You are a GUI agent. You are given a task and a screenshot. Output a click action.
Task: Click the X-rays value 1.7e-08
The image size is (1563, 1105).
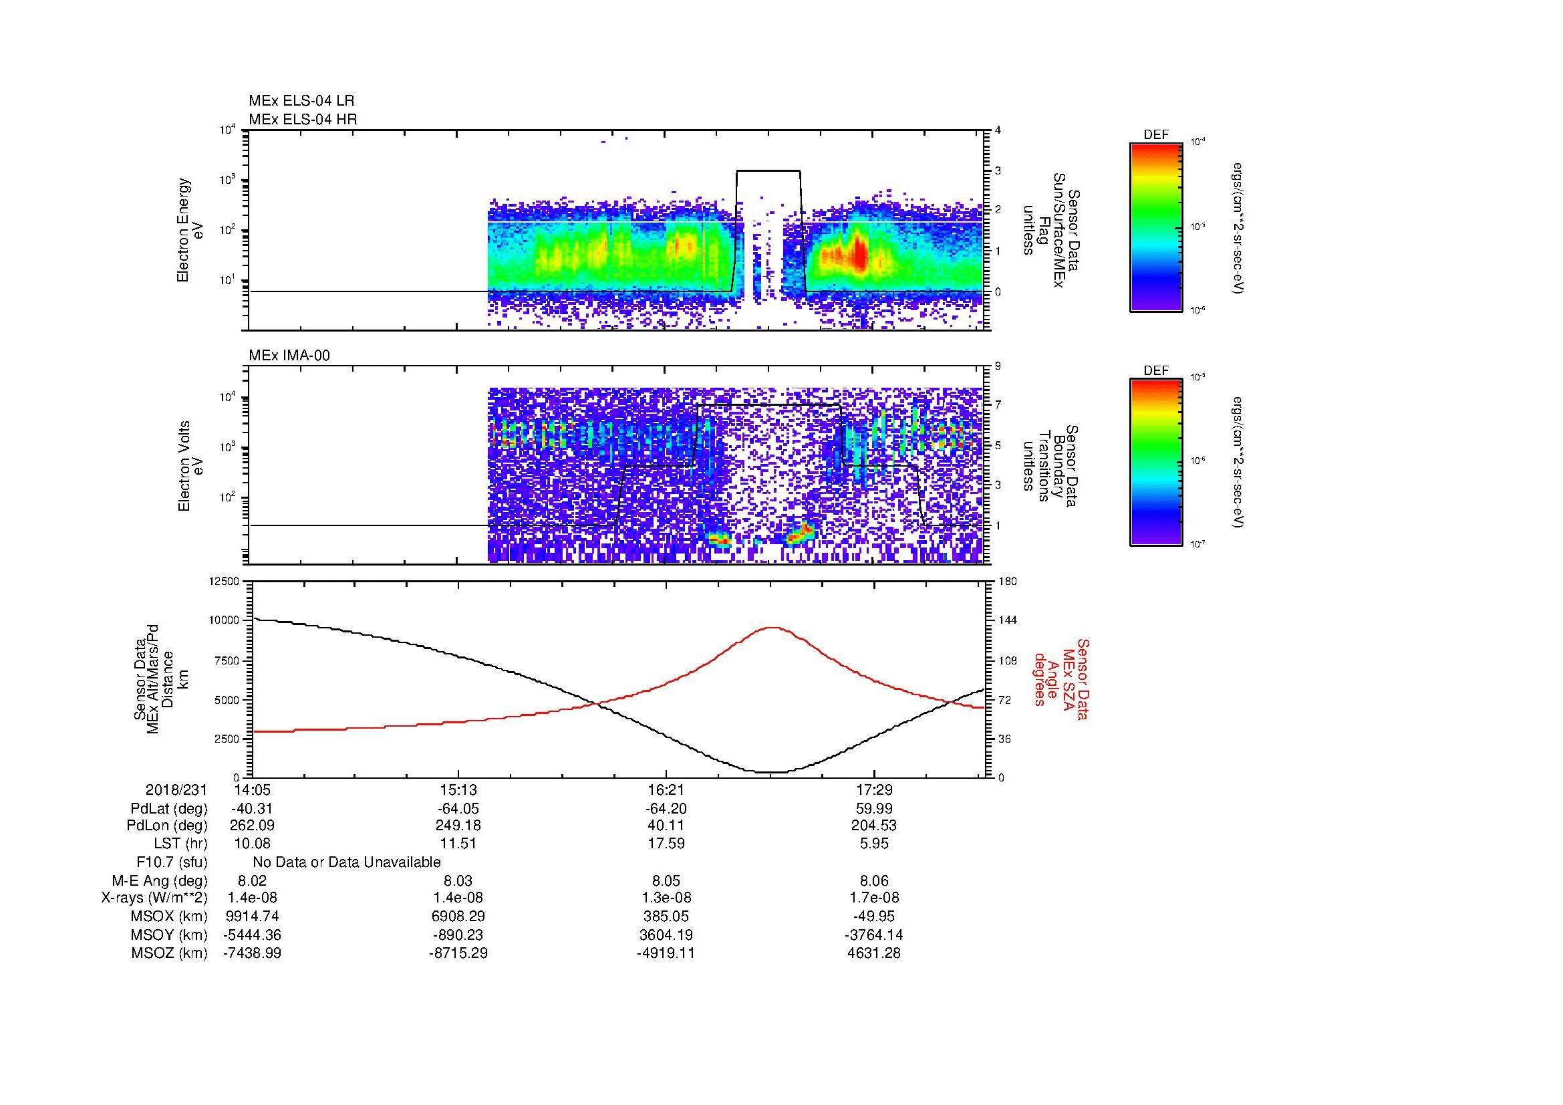pos(873,898)
